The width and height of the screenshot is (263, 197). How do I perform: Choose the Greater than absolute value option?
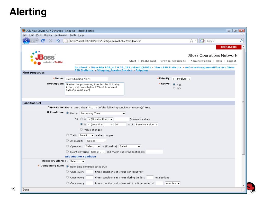click(x=81, y=119)
